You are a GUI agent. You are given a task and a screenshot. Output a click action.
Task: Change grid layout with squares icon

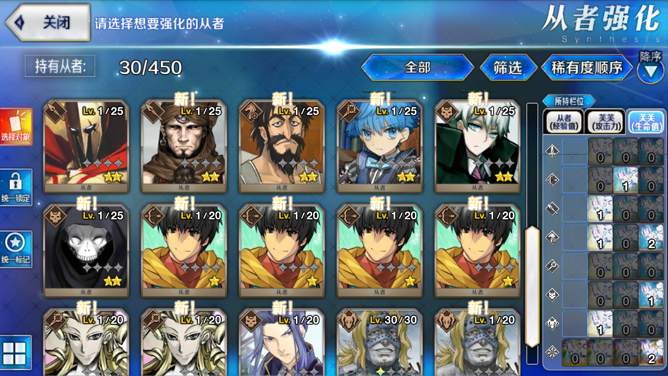(x=15, y=353)
